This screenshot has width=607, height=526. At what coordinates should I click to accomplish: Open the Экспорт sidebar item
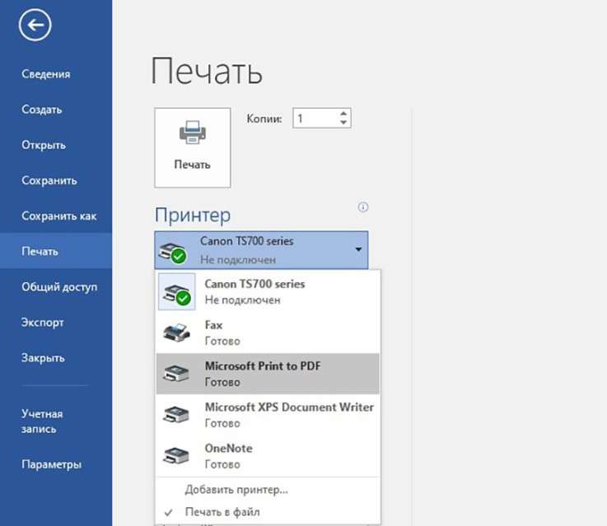pos(43,323)
